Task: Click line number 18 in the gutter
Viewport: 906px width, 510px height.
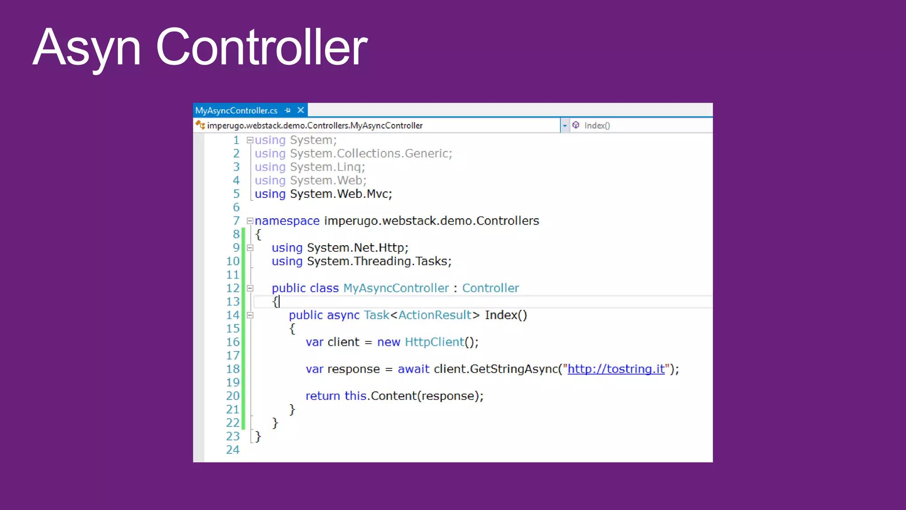Action: coord(233,369)
